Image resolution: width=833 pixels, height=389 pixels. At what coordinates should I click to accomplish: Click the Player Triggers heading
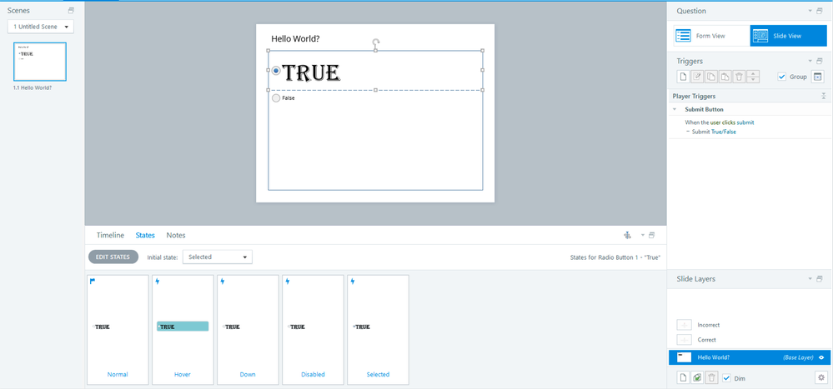click(x=694, y=96)
